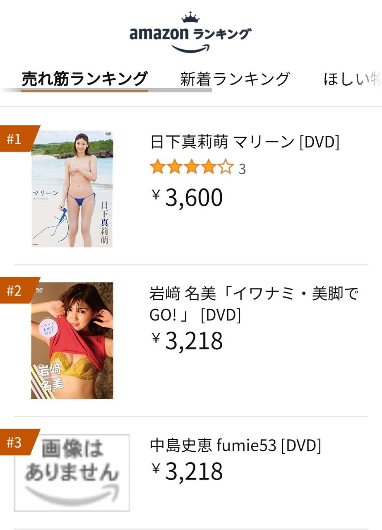382x530 pixels.
Task: Click the #1 rank badge
Action: point(17,139)
